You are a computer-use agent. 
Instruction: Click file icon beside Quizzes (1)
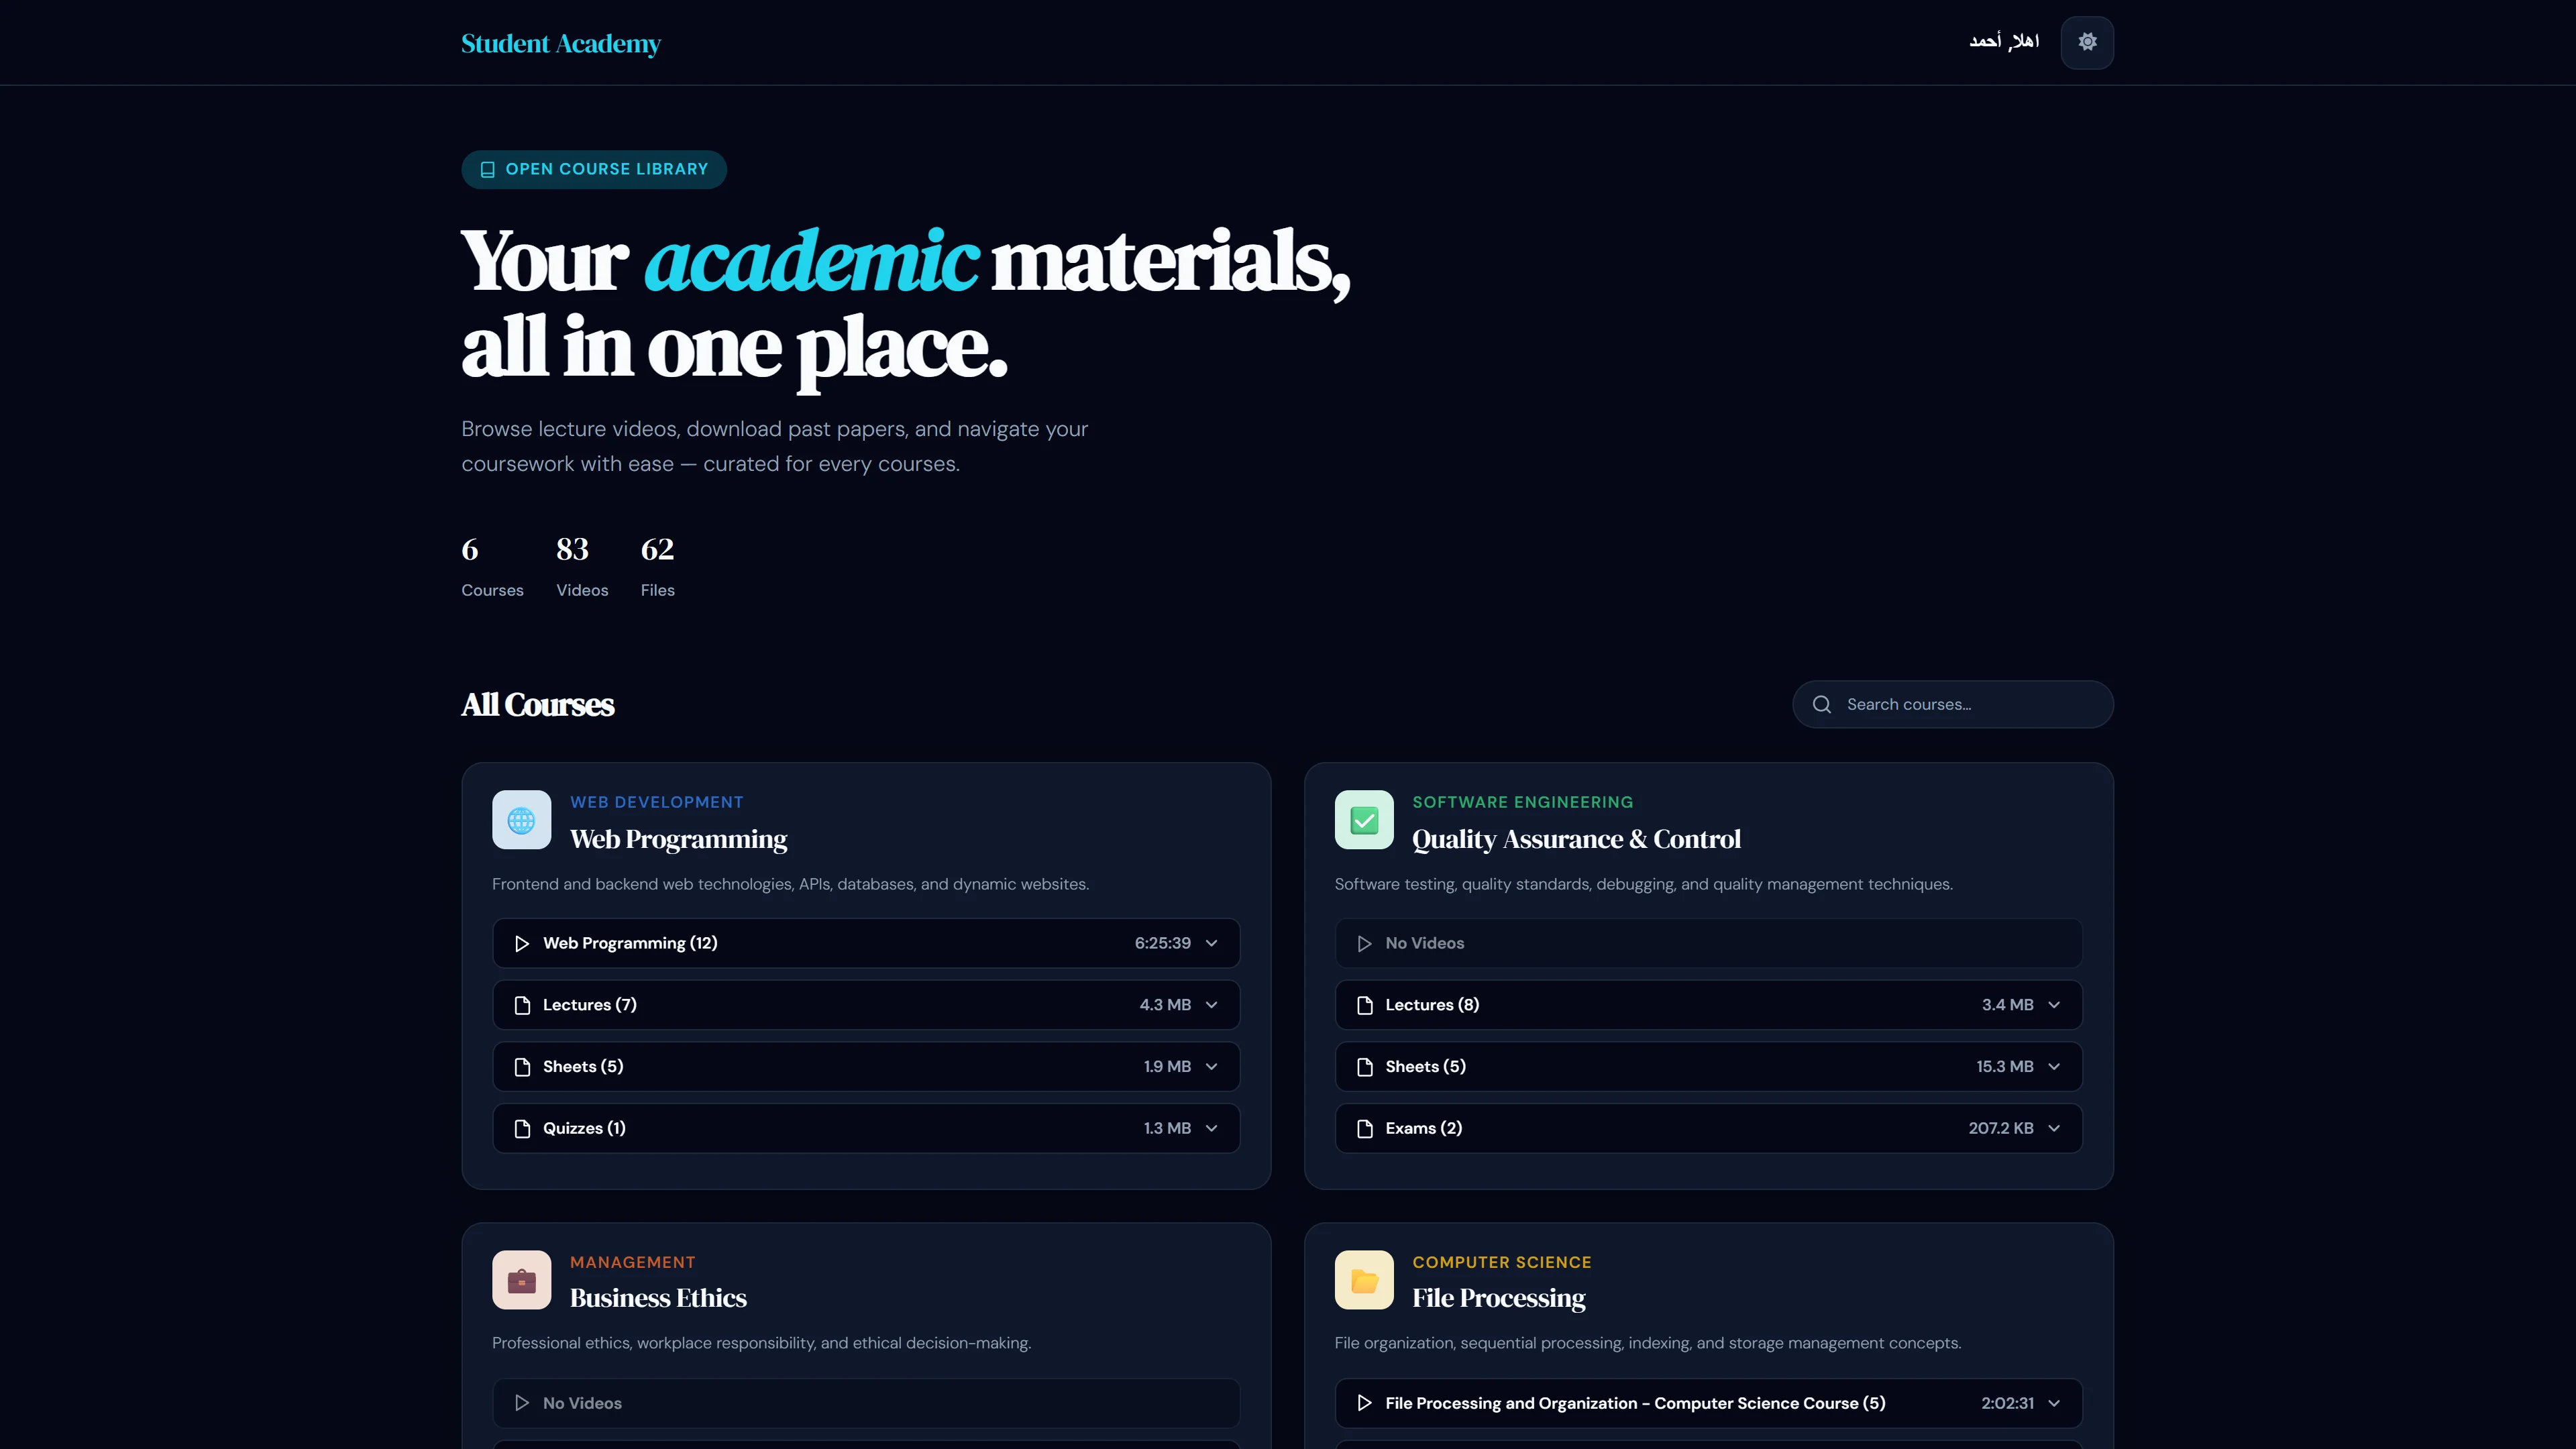click(521, 1128)
